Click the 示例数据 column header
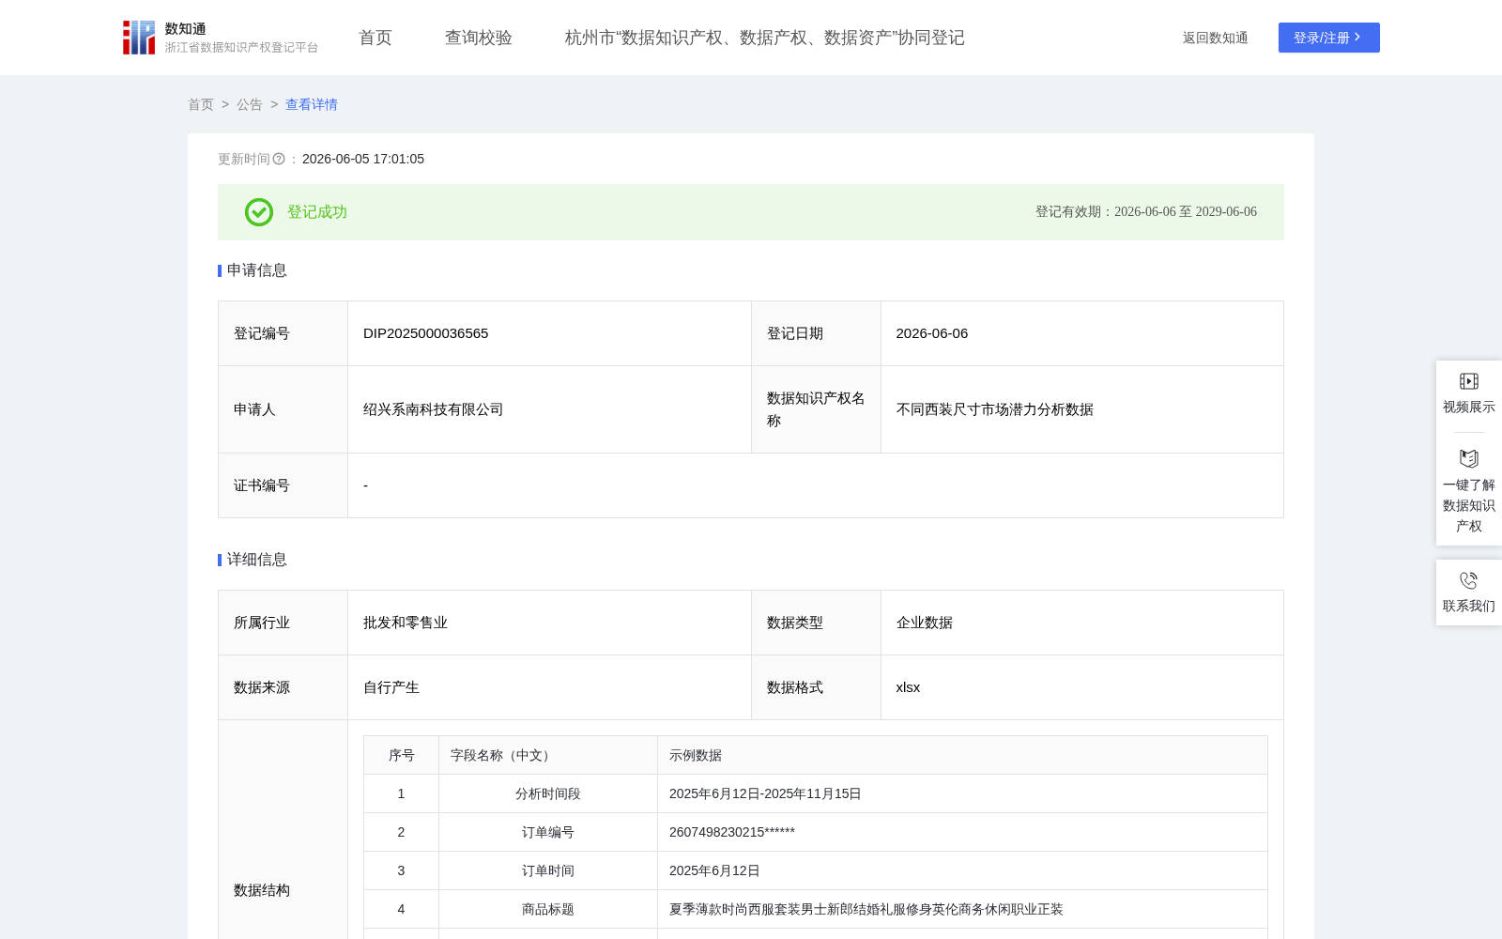Viewport: 1502px width, 939px height. tap(962, 755)
